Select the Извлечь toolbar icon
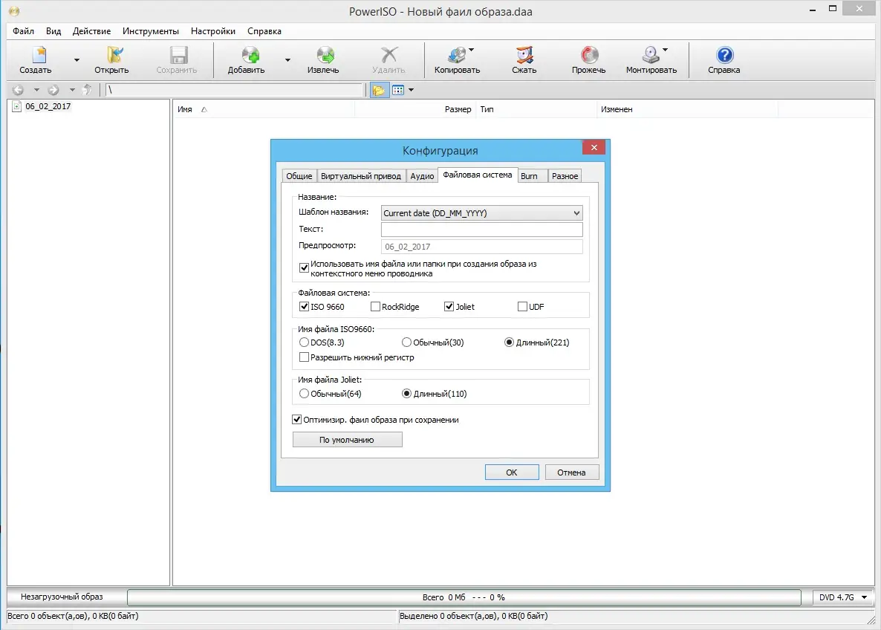This screenshot has width=881, height=630. coord(325,59)
